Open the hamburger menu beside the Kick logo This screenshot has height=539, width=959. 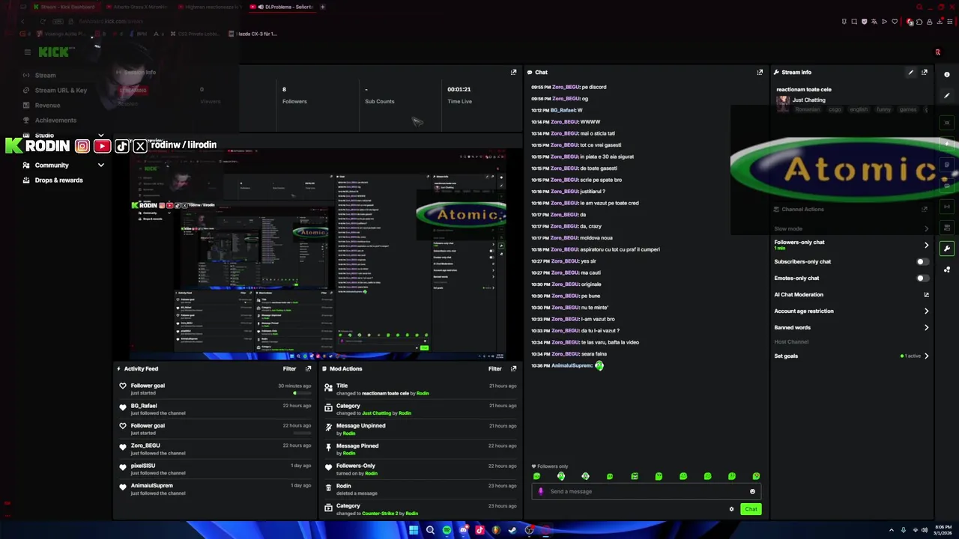click(27, 52)
